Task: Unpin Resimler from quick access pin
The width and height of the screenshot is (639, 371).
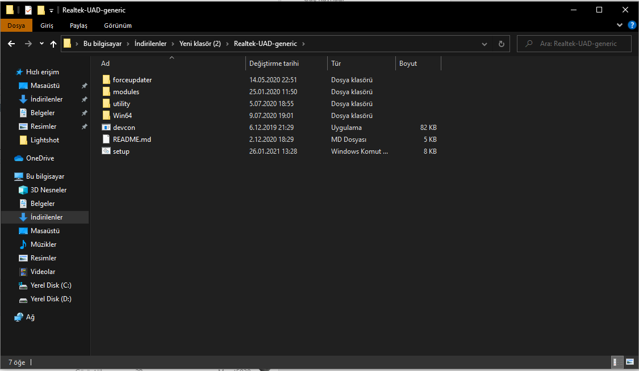Action: click(85, 127)
